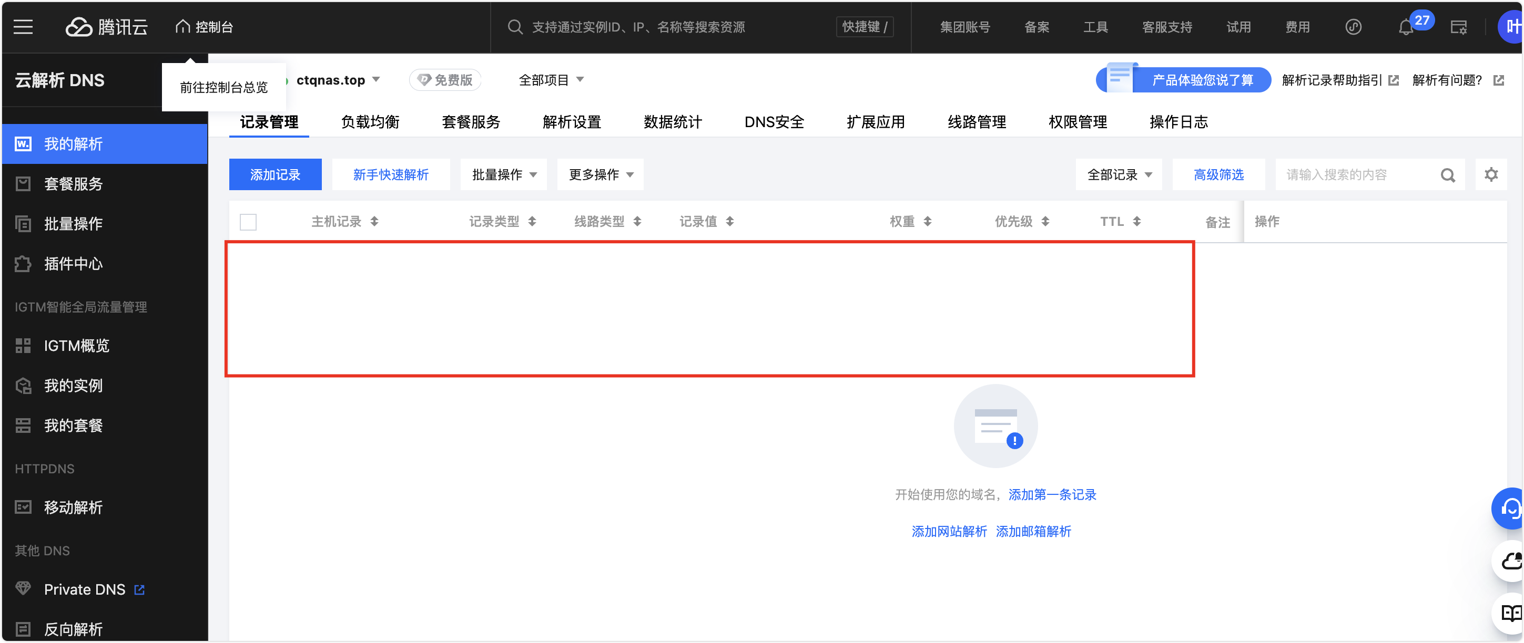Open 解析有问题? help link

(1458, 80)
